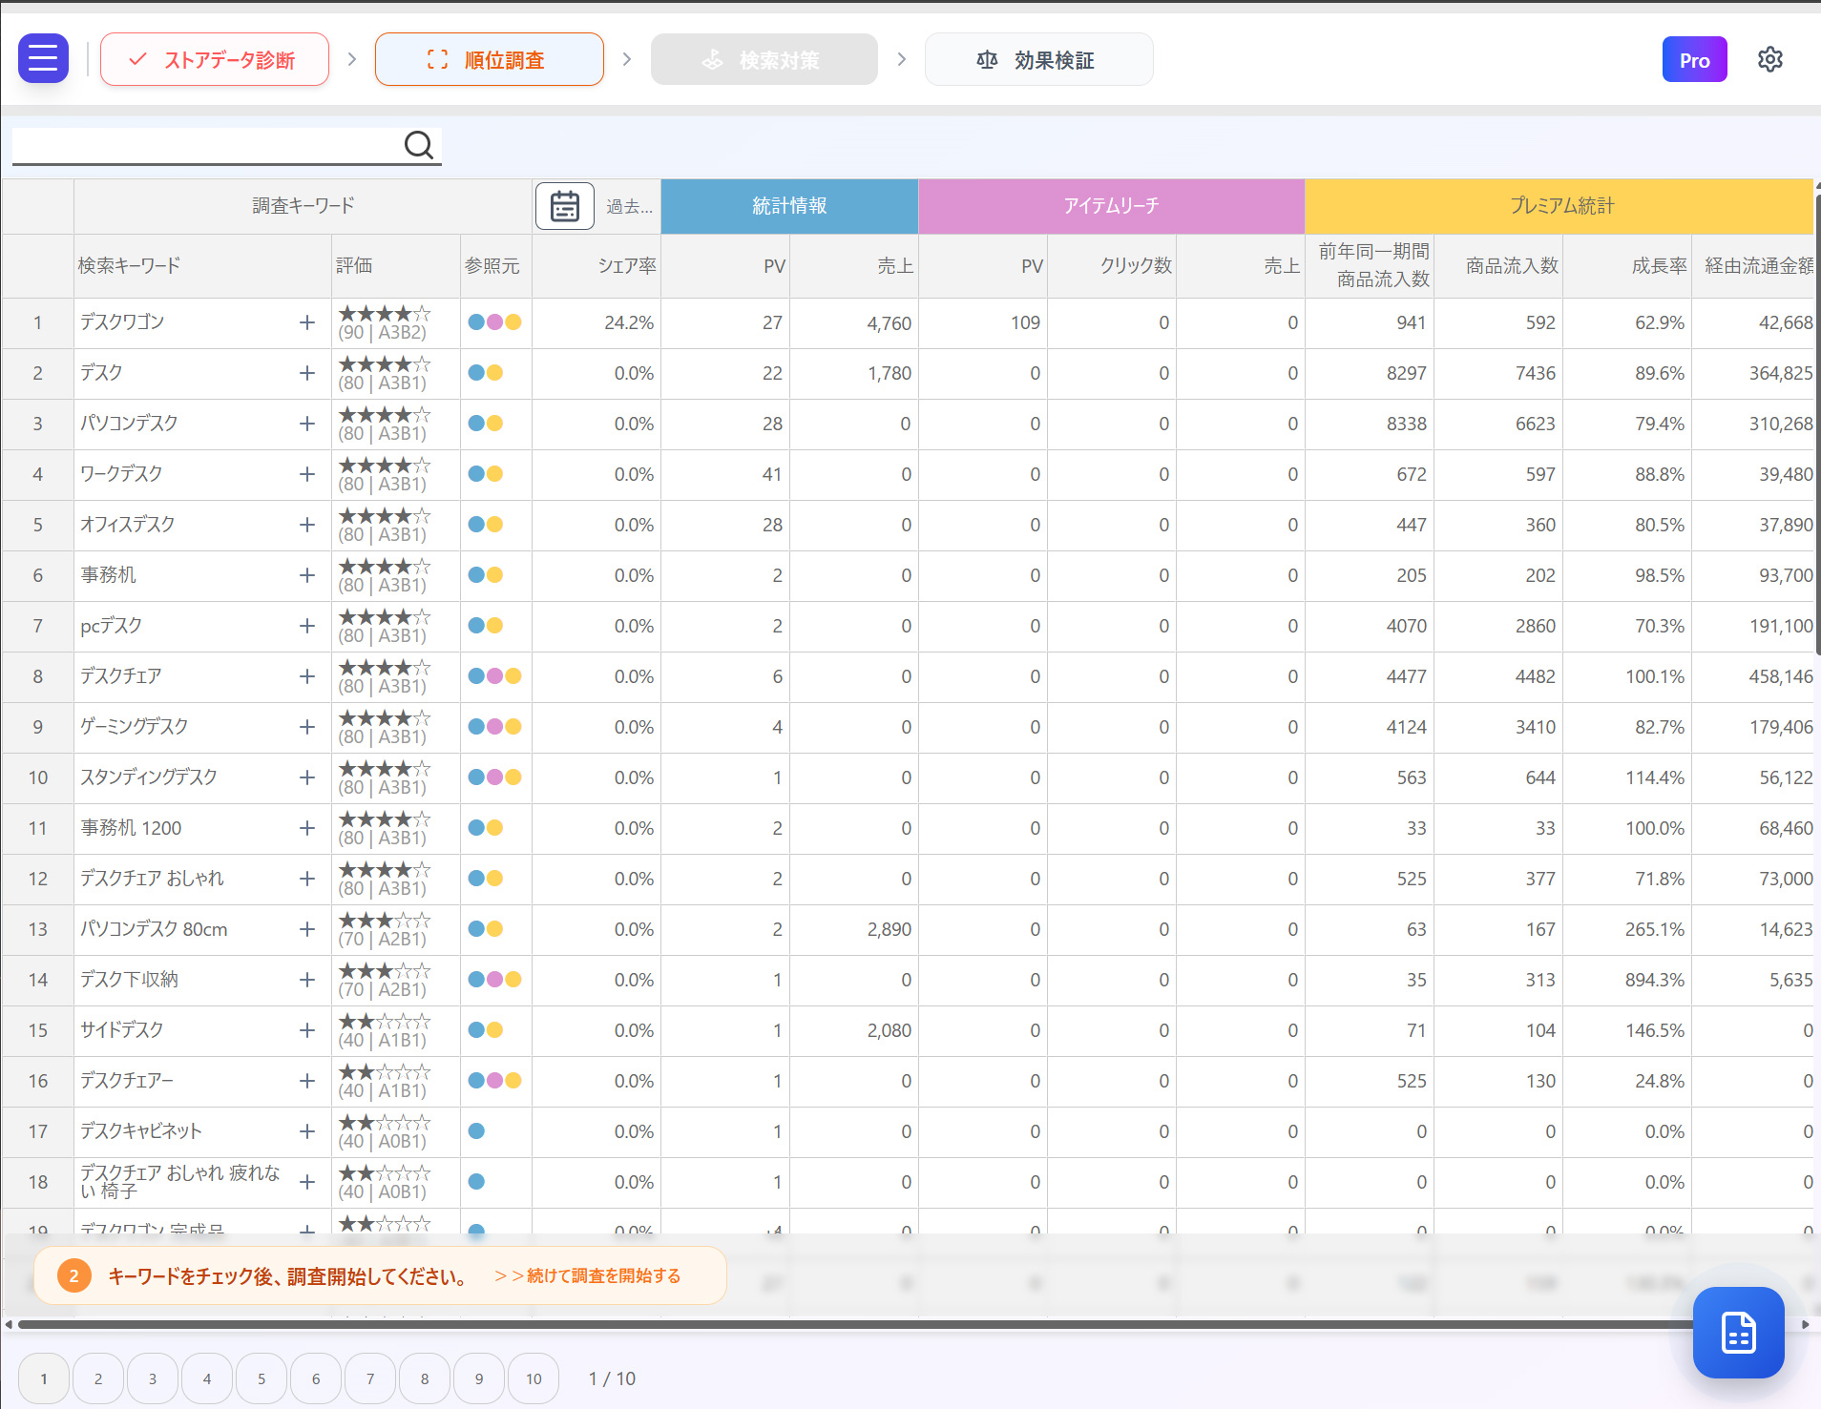Go to page 5 in pagination
The height and width of the screenshot is (1409, 1821).
pyautogui.click(x=262, y=1378)
